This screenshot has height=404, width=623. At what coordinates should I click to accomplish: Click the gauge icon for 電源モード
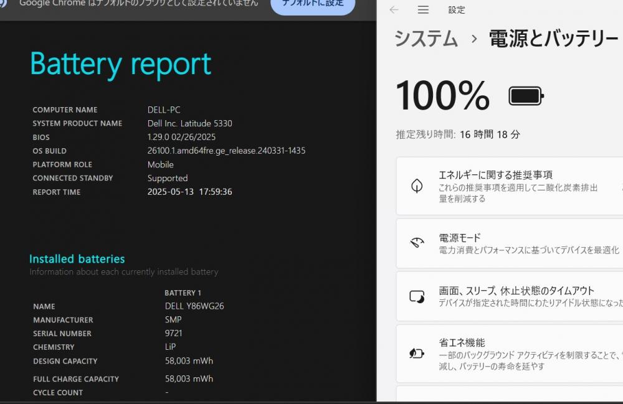point(417,243)
